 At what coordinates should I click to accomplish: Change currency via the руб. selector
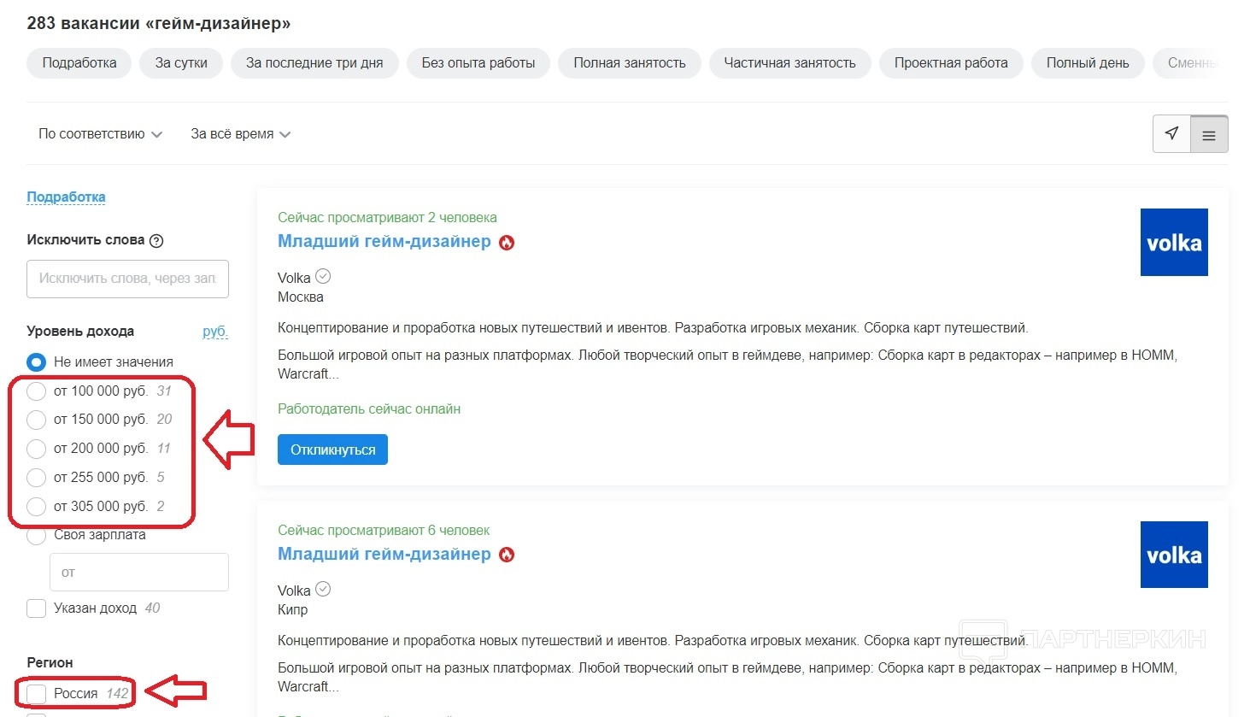pos(214,332)
